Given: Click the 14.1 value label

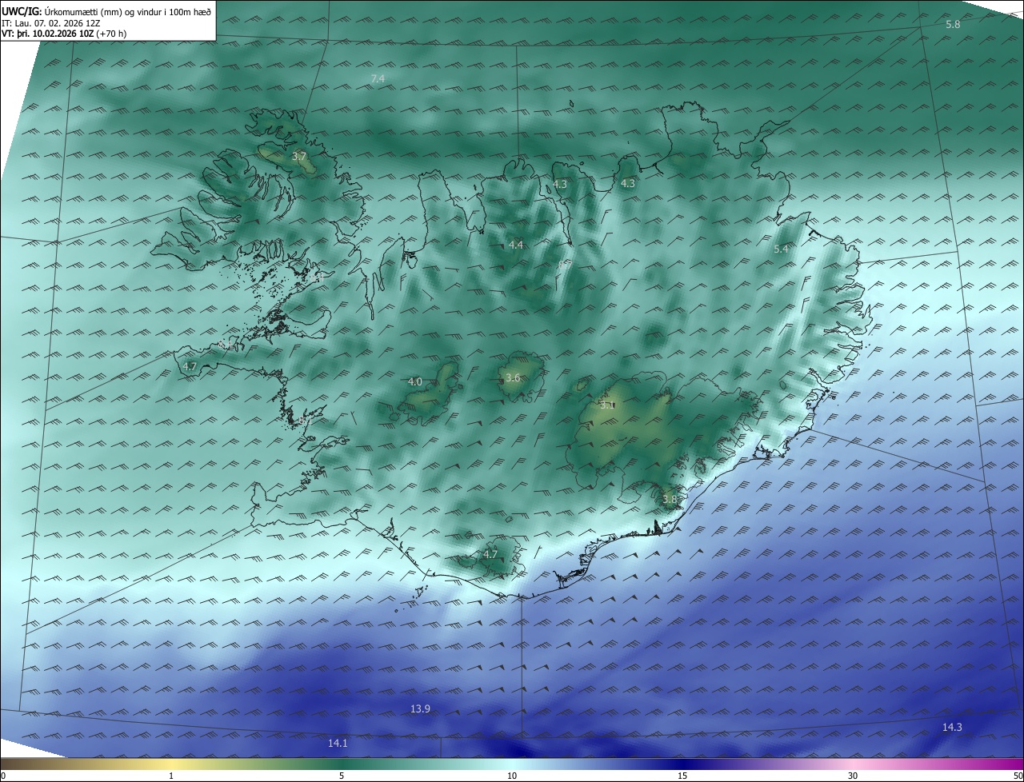Looking at the screenshot, I should point(338,743).
